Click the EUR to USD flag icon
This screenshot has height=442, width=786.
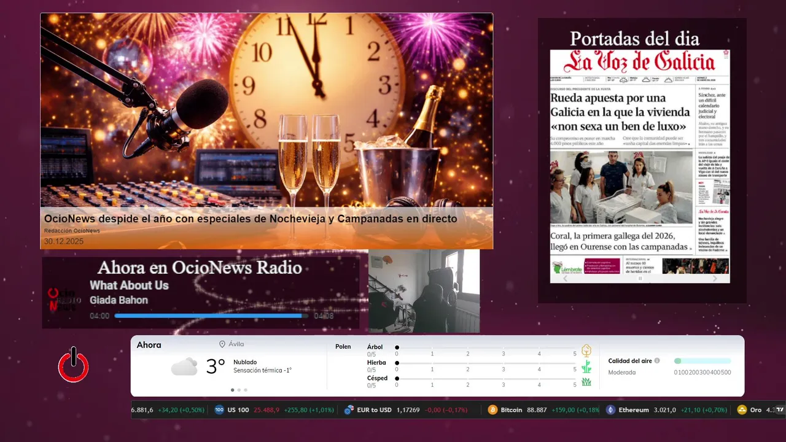[x=349, y=410]
